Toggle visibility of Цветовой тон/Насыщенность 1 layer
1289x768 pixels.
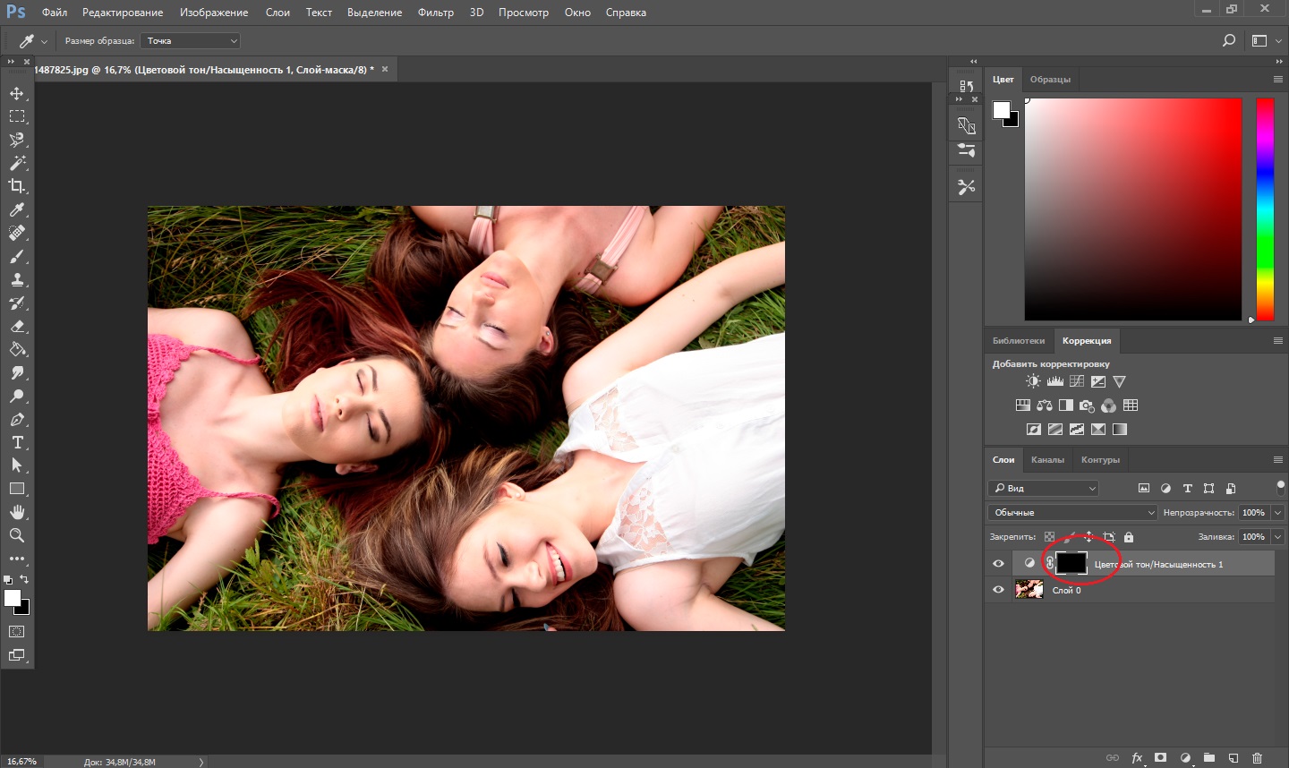point(998,564)
